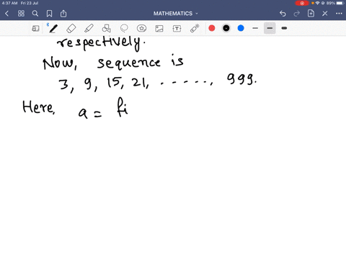
Task: Tap the handwritten word 'sequence'
Action: [x=128, y=63]
